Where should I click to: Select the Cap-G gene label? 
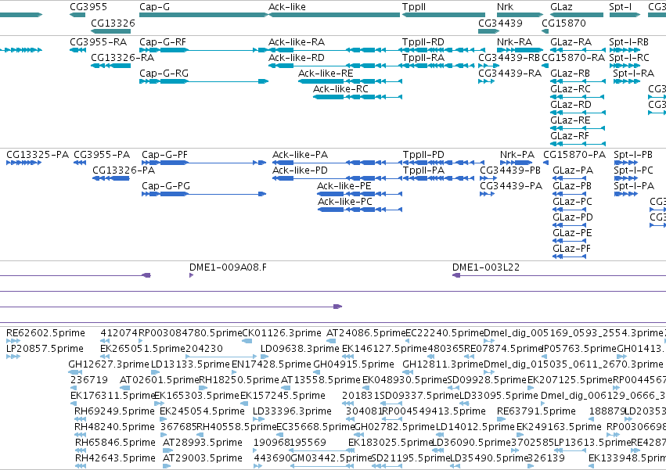point(155,7)
